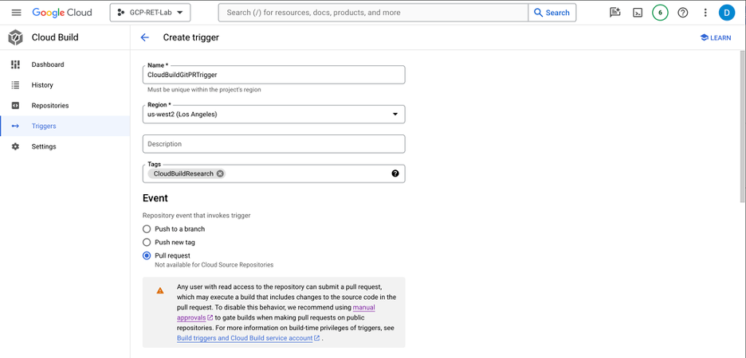This screenshot has width=746, height=358.
Task: Click the trigger Name input field
Action: point(273,75)
